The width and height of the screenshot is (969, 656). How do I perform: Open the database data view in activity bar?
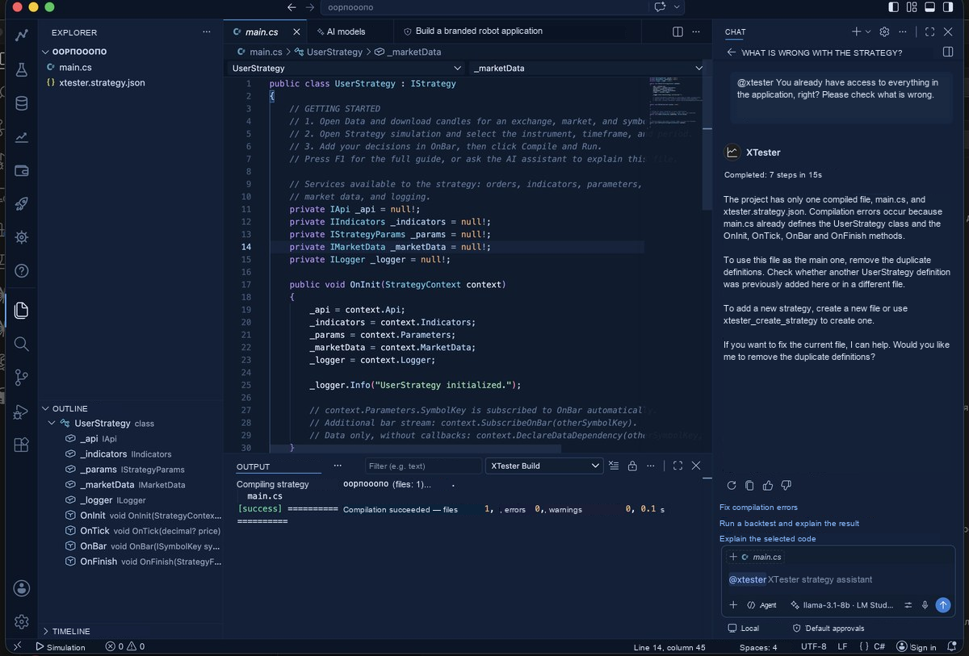[x=22, y=103]
